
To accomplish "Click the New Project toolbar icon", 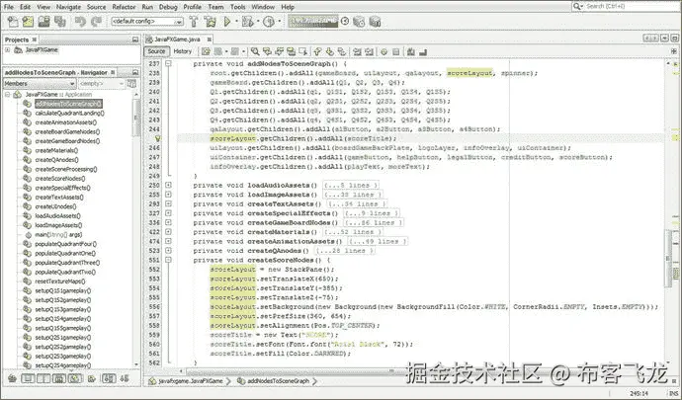I will coord(29,22).
